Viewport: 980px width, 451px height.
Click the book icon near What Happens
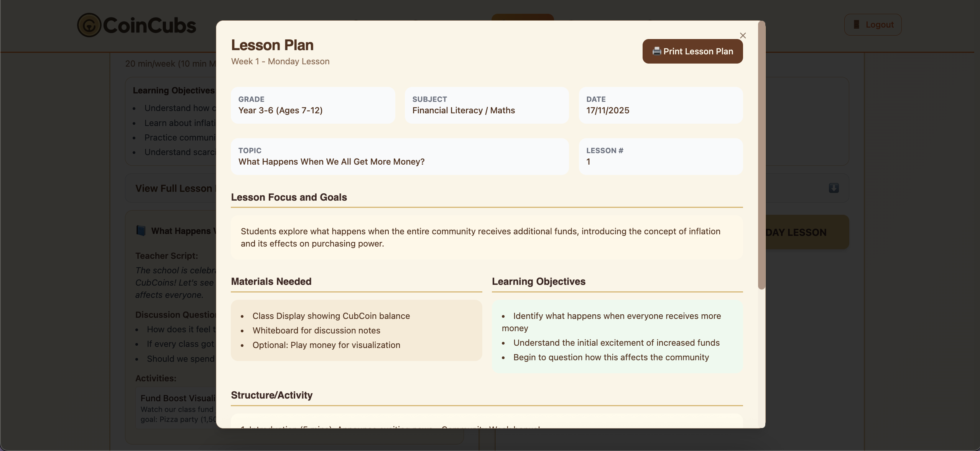tap(141, 230)
